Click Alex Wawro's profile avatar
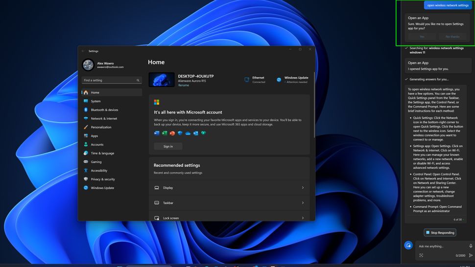 click(88, 65)
